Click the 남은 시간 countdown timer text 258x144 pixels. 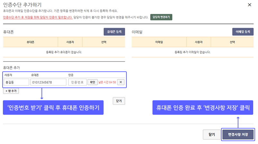click(107, 82)
